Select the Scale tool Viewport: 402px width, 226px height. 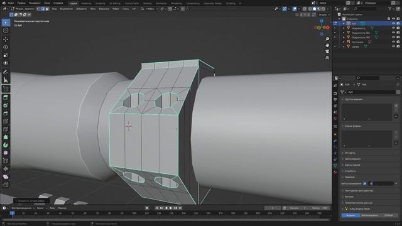(6, 55)
